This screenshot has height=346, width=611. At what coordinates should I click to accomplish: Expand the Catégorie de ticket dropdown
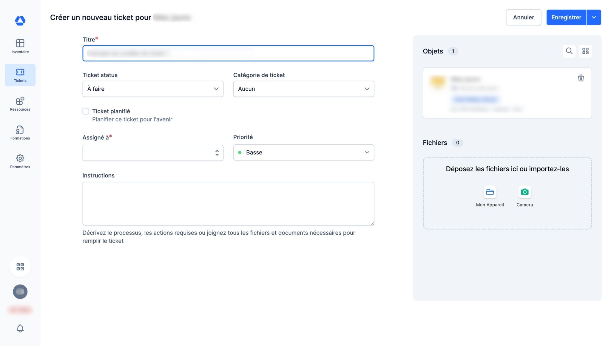[x=303, y=89]
